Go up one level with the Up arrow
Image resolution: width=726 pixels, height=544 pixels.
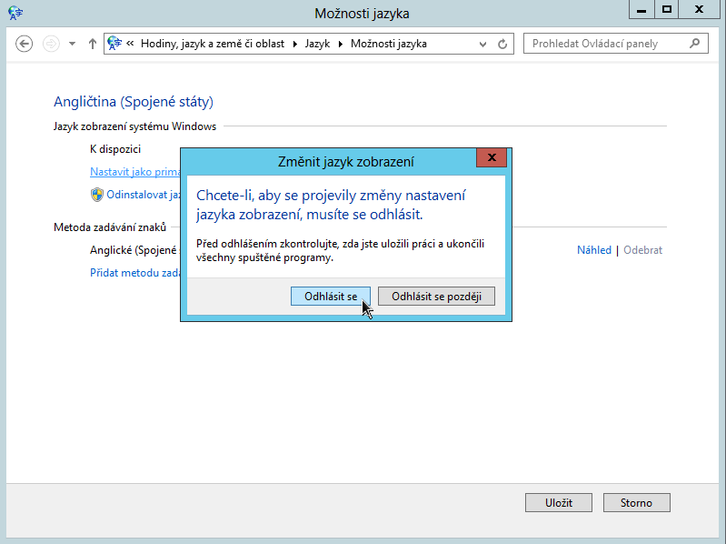pyautogui.click(x=93, y=44)
